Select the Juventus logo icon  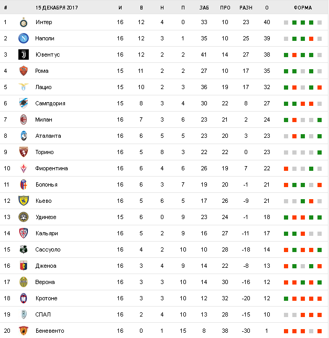[x=23, y=54]
